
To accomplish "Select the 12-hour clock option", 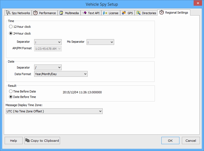I will [11, 27].
